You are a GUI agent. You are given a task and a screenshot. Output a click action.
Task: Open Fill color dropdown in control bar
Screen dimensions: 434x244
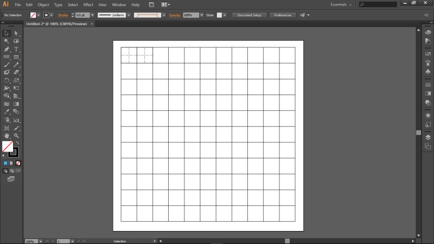39,15
